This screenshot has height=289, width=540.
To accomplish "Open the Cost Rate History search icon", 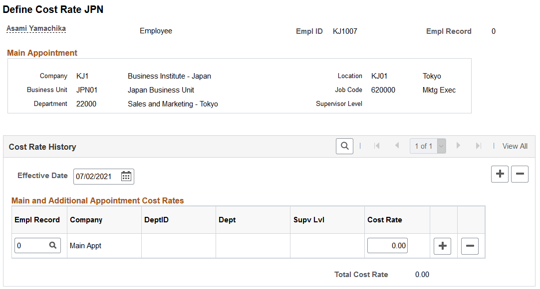I will tap(344, 146).
